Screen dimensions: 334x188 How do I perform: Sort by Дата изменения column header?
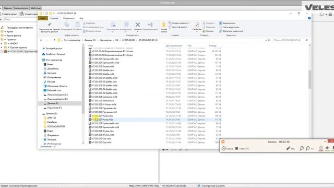(174, 45)
